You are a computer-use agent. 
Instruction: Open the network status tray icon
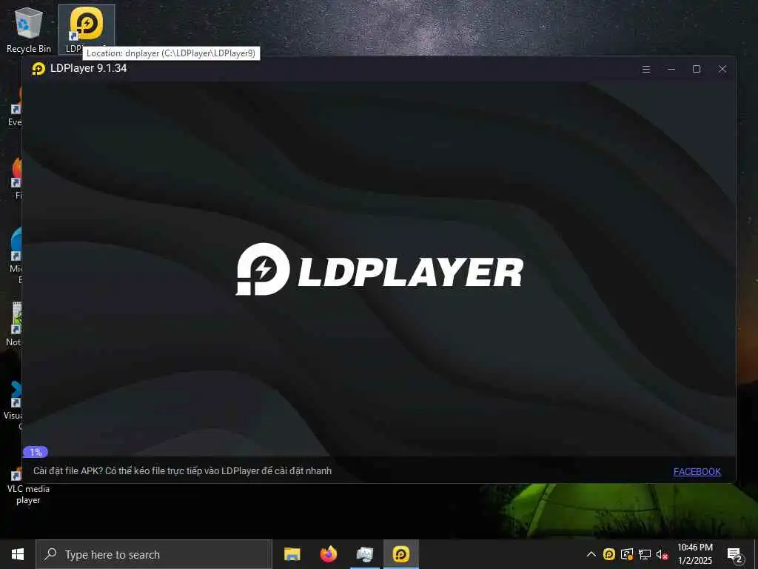point(645,554)
